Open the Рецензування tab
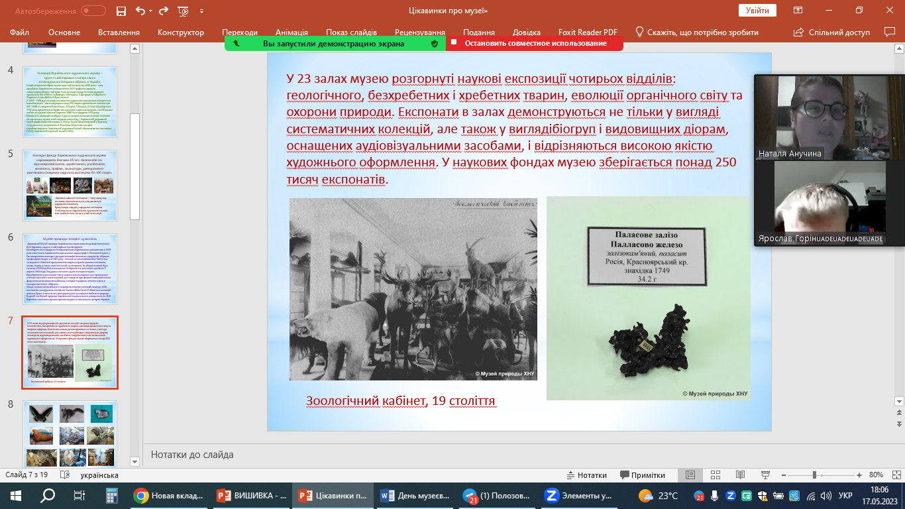 pyautogui.click(x=419, y=32)
